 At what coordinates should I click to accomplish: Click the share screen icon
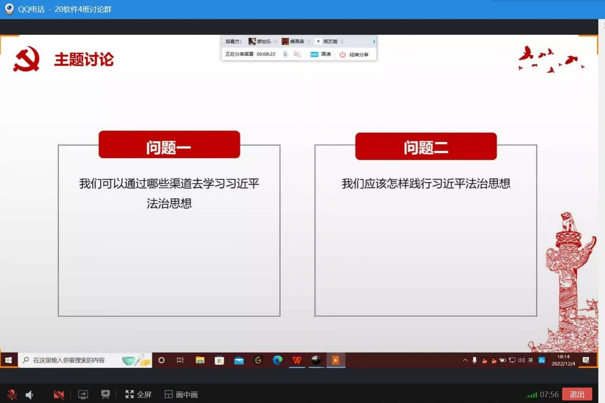[x=83, y=394]
